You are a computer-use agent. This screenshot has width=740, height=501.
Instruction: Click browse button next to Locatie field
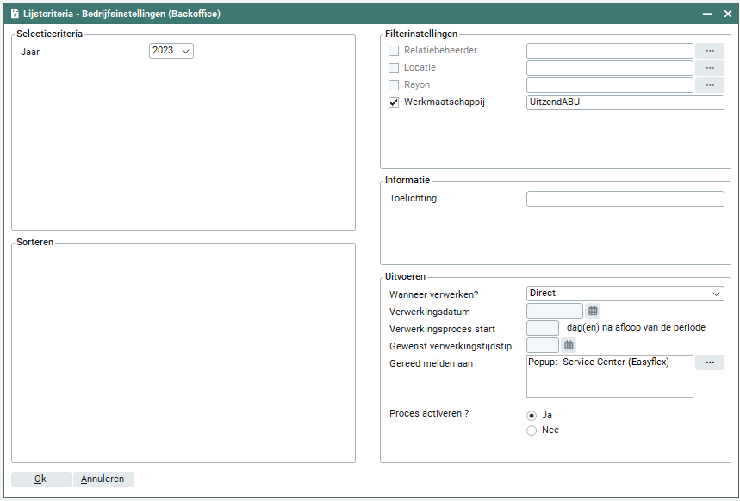coord(709,68)
